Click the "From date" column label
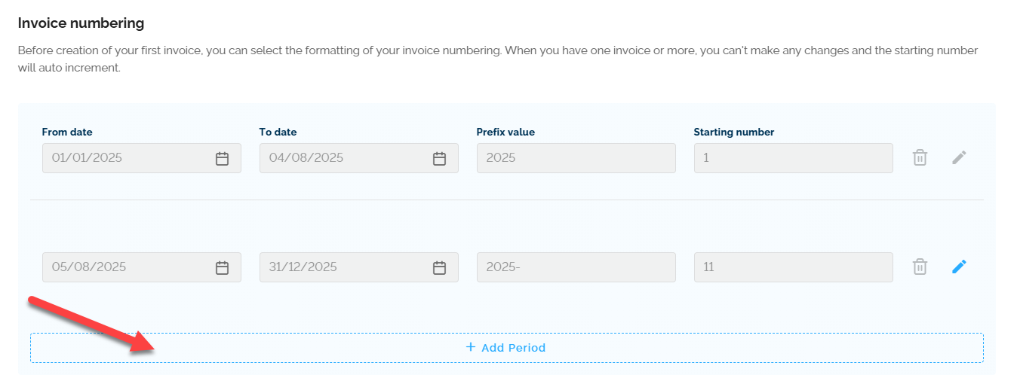The width and height of the screenshot is (1017, 384). (67, 132)
